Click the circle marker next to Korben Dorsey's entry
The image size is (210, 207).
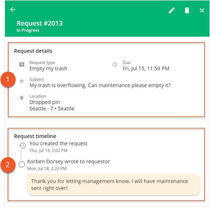click(x=22, y=164)
